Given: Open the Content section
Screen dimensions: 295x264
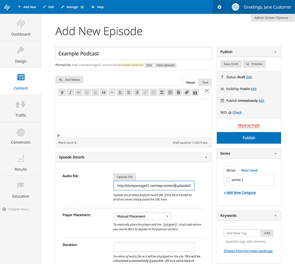Looking at the screenshot, I should pyautogui.click(x=21, y=81).
